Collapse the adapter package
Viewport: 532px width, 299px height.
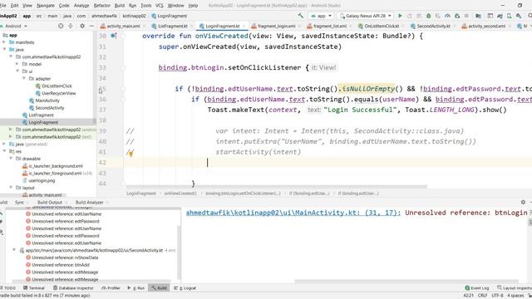click(24, 78)
